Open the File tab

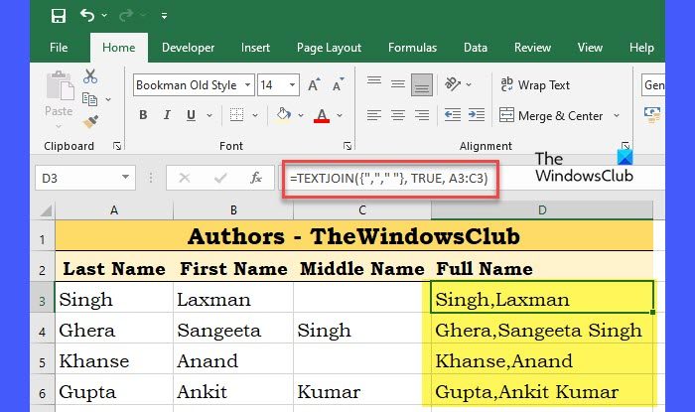(59, 48)
